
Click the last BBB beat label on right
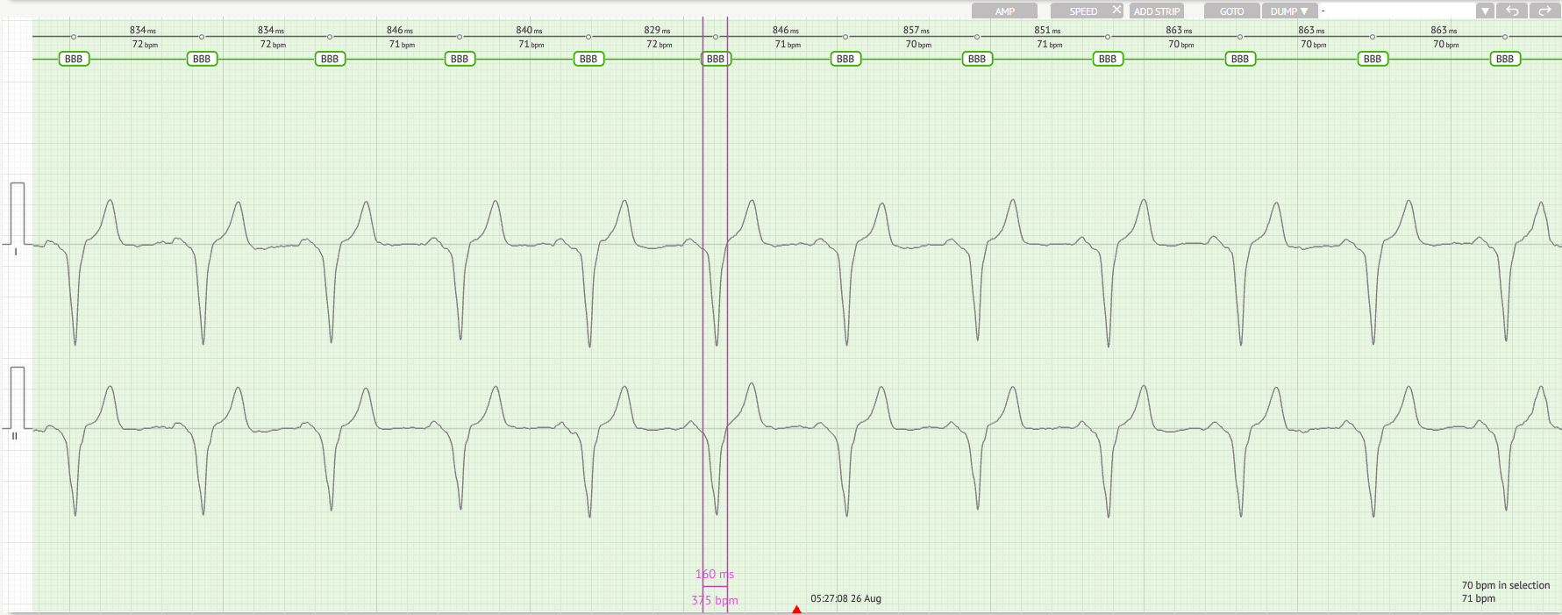[x=1505, y=59]
